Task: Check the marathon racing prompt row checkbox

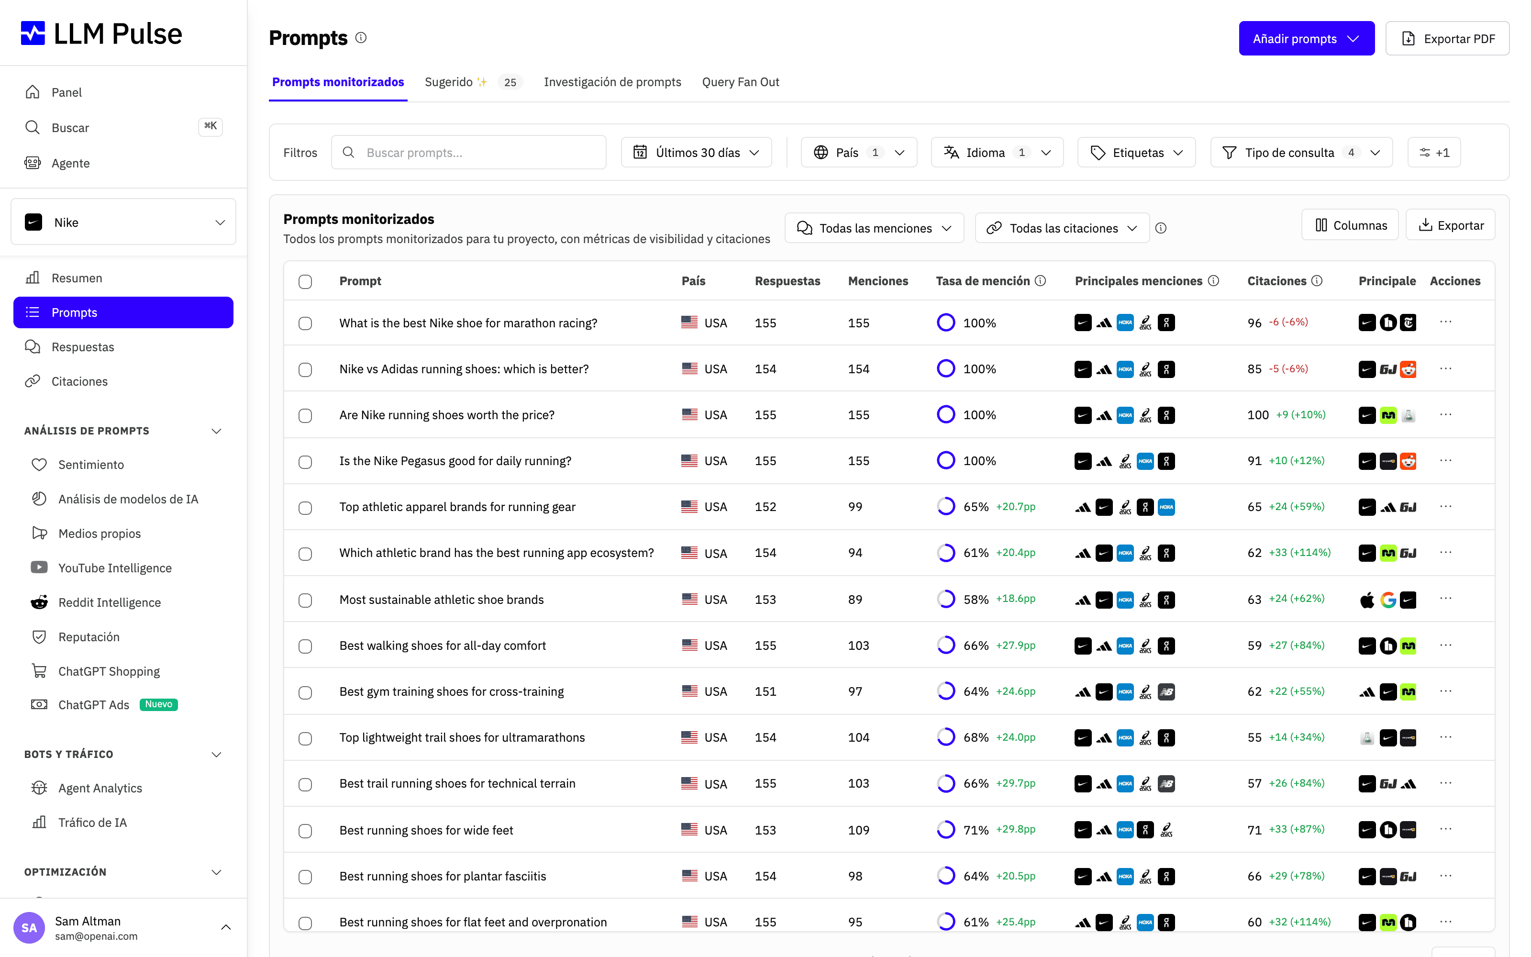Action: (x=306, y=323)
